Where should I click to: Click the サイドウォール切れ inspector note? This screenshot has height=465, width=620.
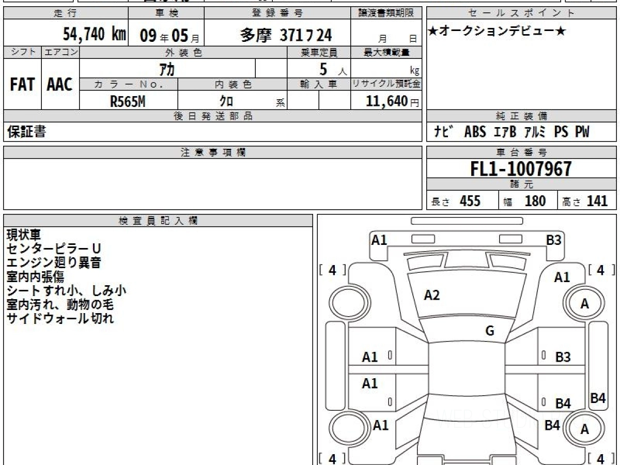(x=60, y=319)
